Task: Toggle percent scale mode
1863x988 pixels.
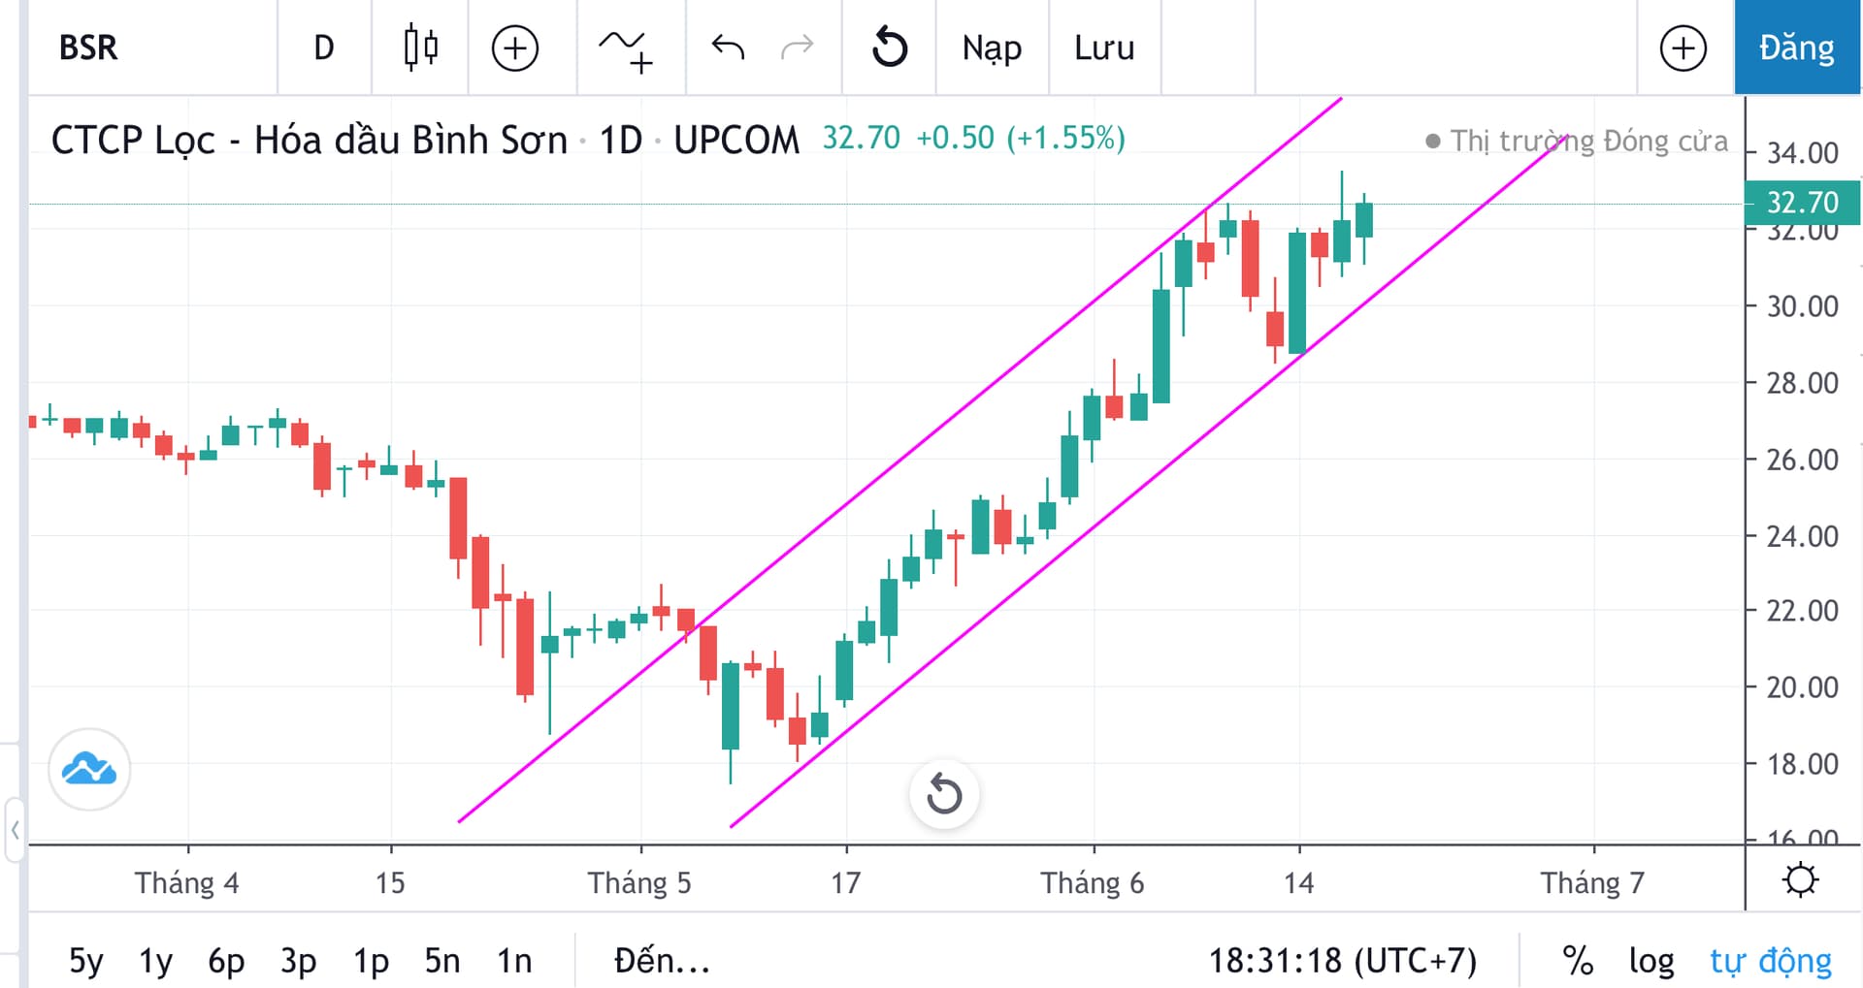Action: pos(1578,961)
